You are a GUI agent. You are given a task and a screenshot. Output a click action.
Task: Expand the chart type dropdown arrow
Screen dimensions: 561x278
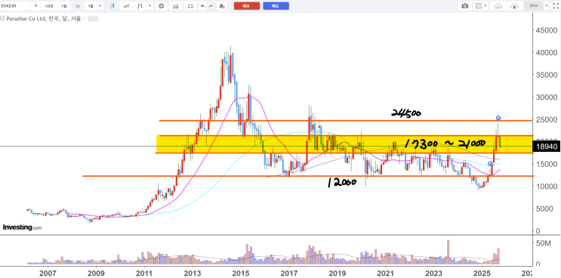[149, 6]
